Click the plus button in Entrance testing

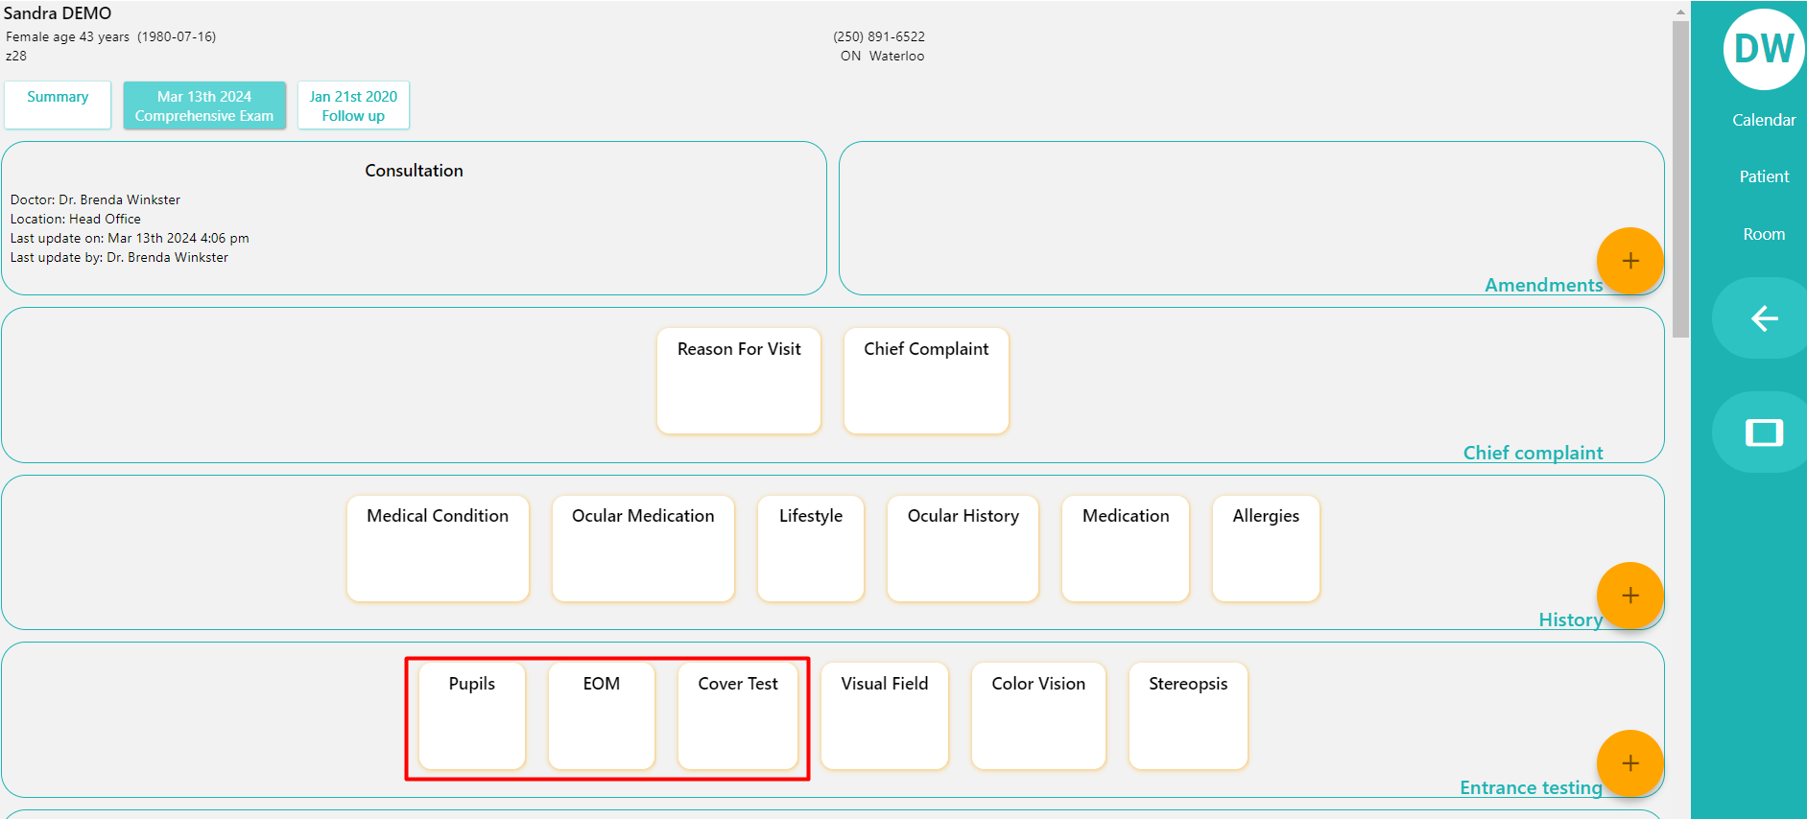pyautogui.click(x=1629, y=763)
